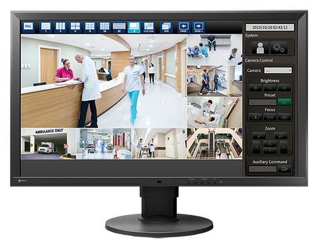Select the corridor with nurses in scrubs feed

(214, 81)
